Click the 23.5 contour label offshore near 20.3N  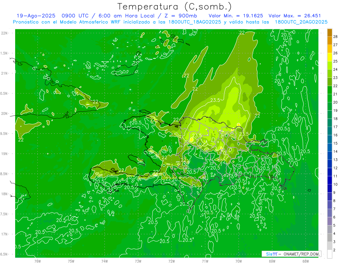[215, 100]
